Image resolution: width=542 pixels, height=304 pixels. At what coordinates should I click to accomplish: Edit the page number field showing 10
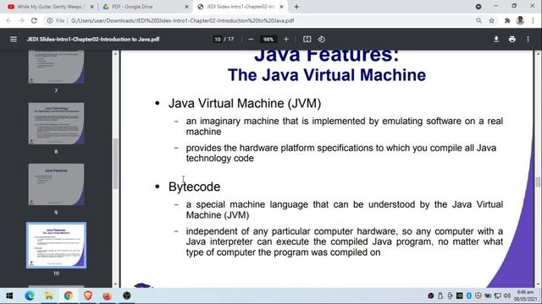pyautogui.click(x=218, y=40)
